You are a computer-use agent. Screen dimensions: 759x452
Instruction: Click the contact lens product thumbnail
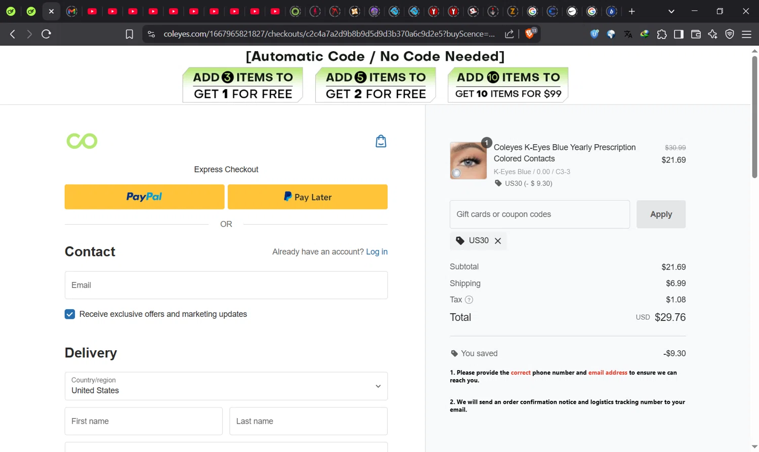click(x=469, y=160)
